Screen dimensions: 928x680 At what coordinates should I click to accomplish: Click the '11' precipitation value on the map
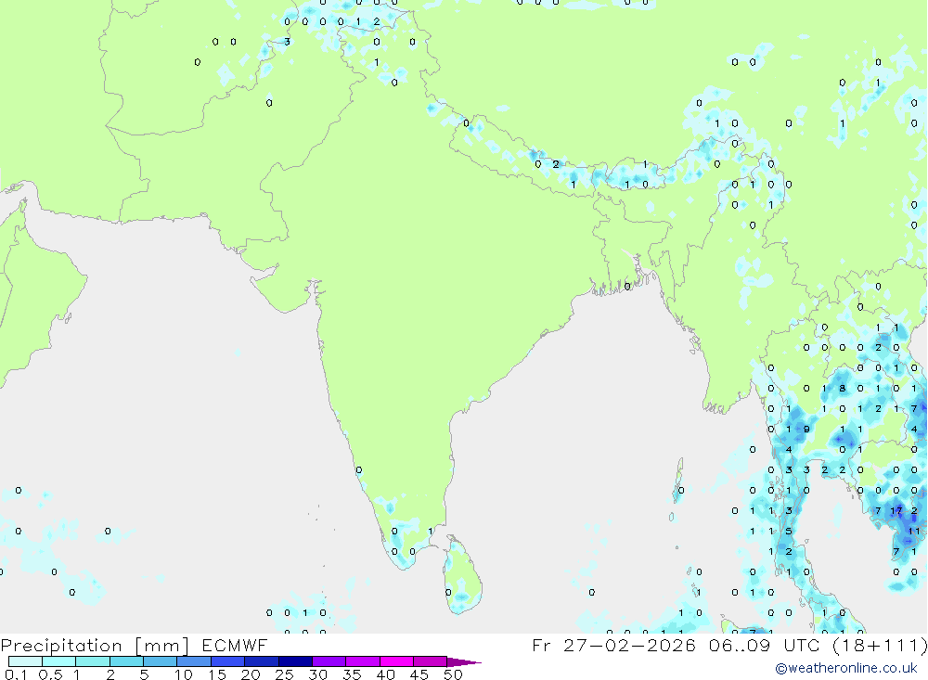point(914,531)
